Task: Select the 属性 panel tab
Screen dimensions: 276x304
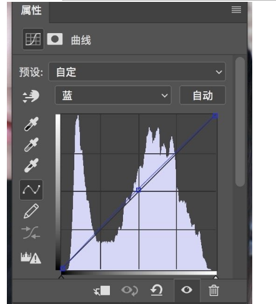Action: point(31,10)
